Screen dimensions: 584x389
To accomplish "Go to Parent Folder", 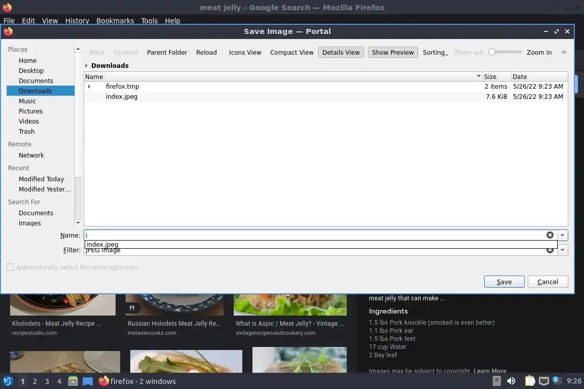I will 167,53.
